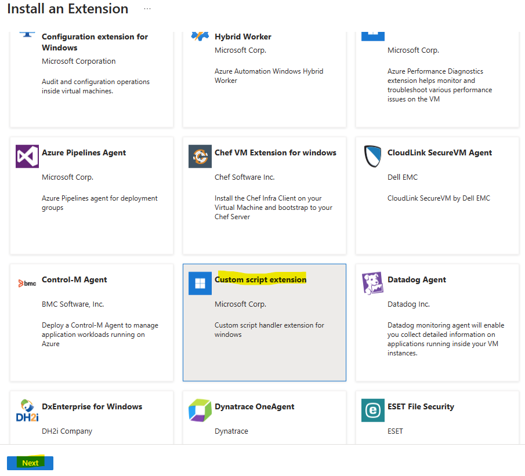Click the CloudLink SecureVM shield icon
The image size is (525, 476).
[x=372, y=157]
